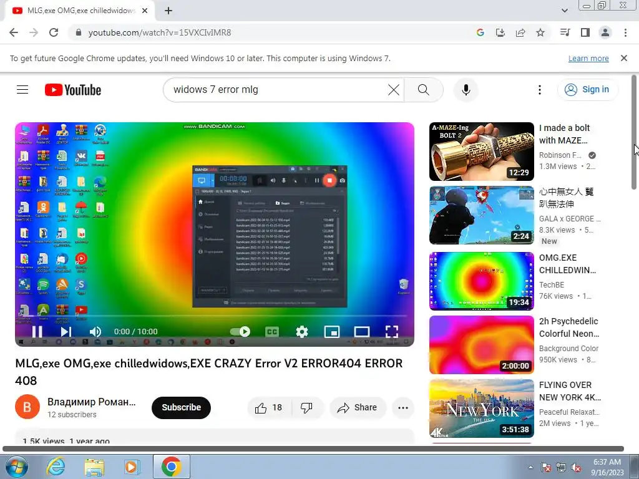Click the horizontal scrollbar
This screenshot has width=639, height=479.
[313, 448]
